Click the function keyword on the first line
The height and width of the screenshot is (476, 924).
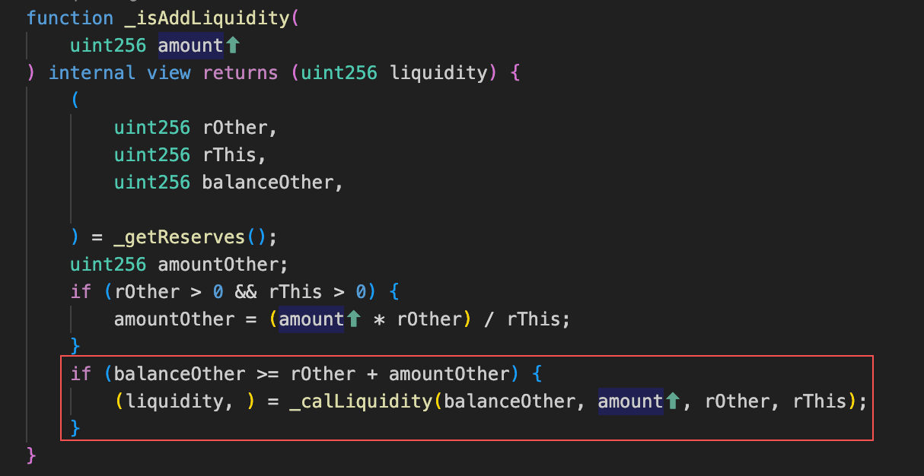70,18
